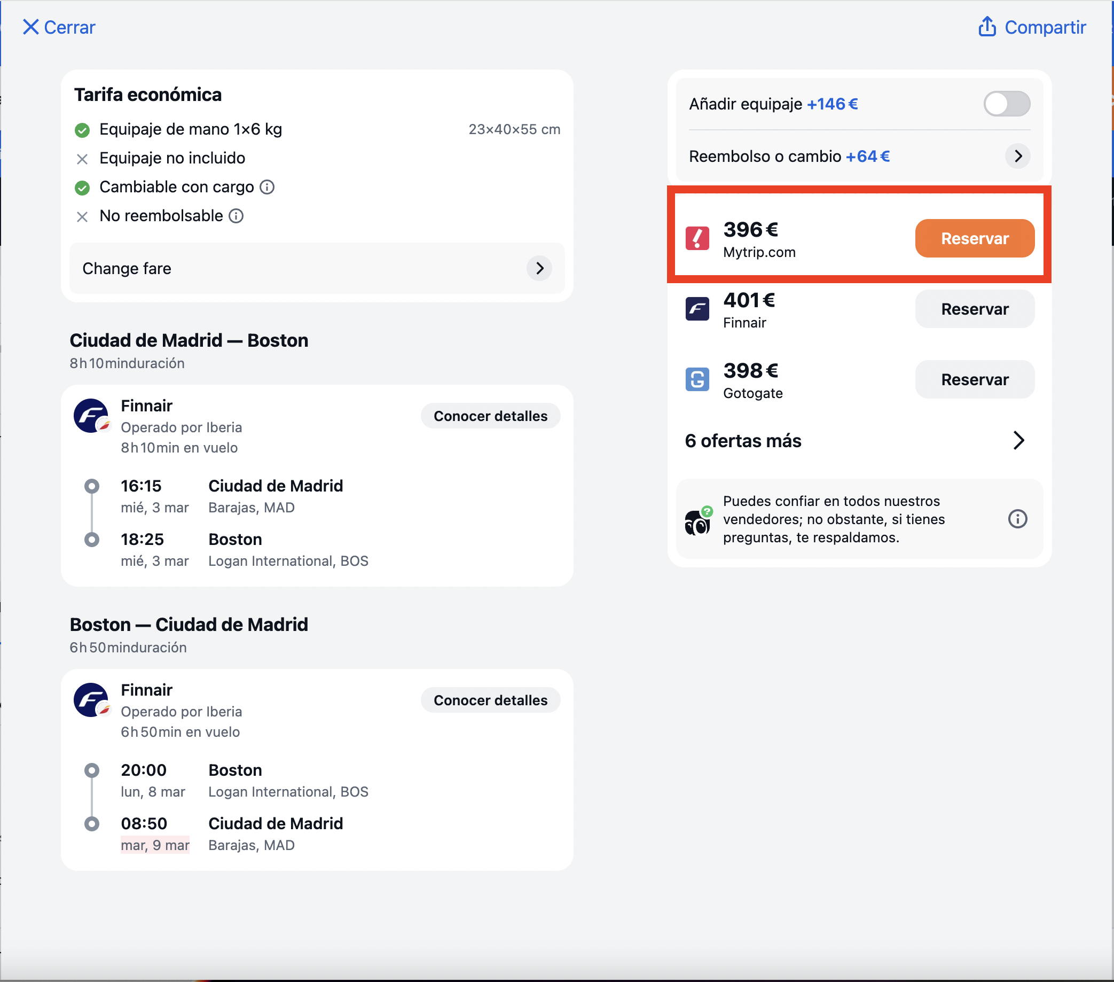Click the 18:25 arrival time
1114x982 pixels.
pos(142,539)
